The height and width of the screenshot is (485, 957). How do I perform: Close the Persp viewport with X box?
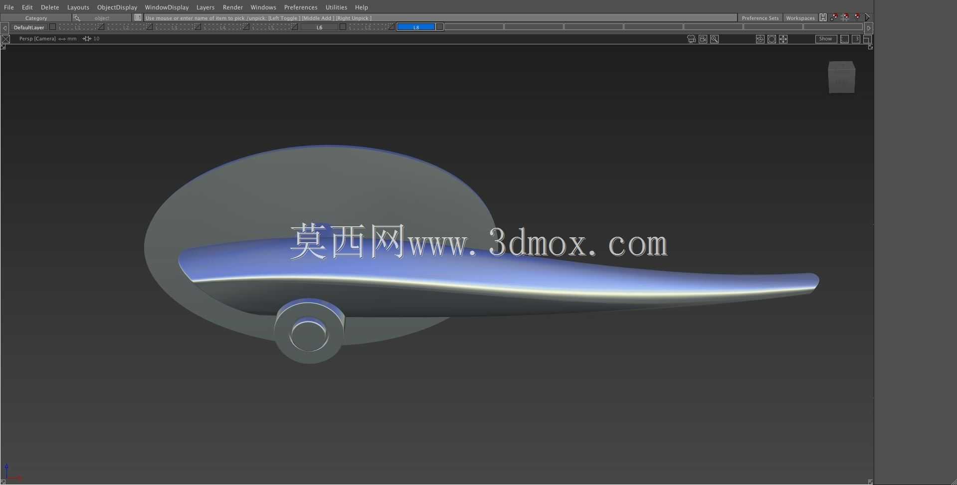[5, 39]
